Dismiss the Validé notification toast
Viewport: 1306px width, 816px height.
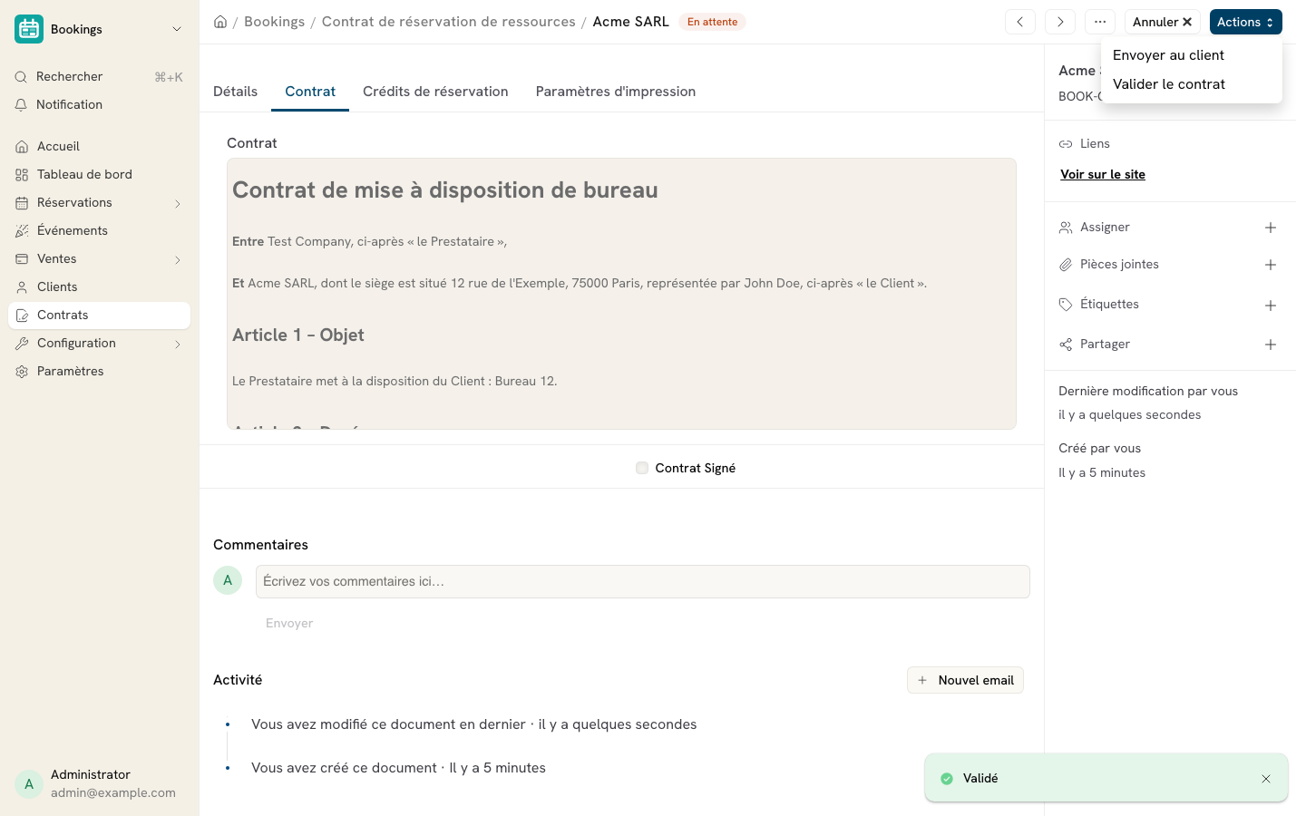1266,779
